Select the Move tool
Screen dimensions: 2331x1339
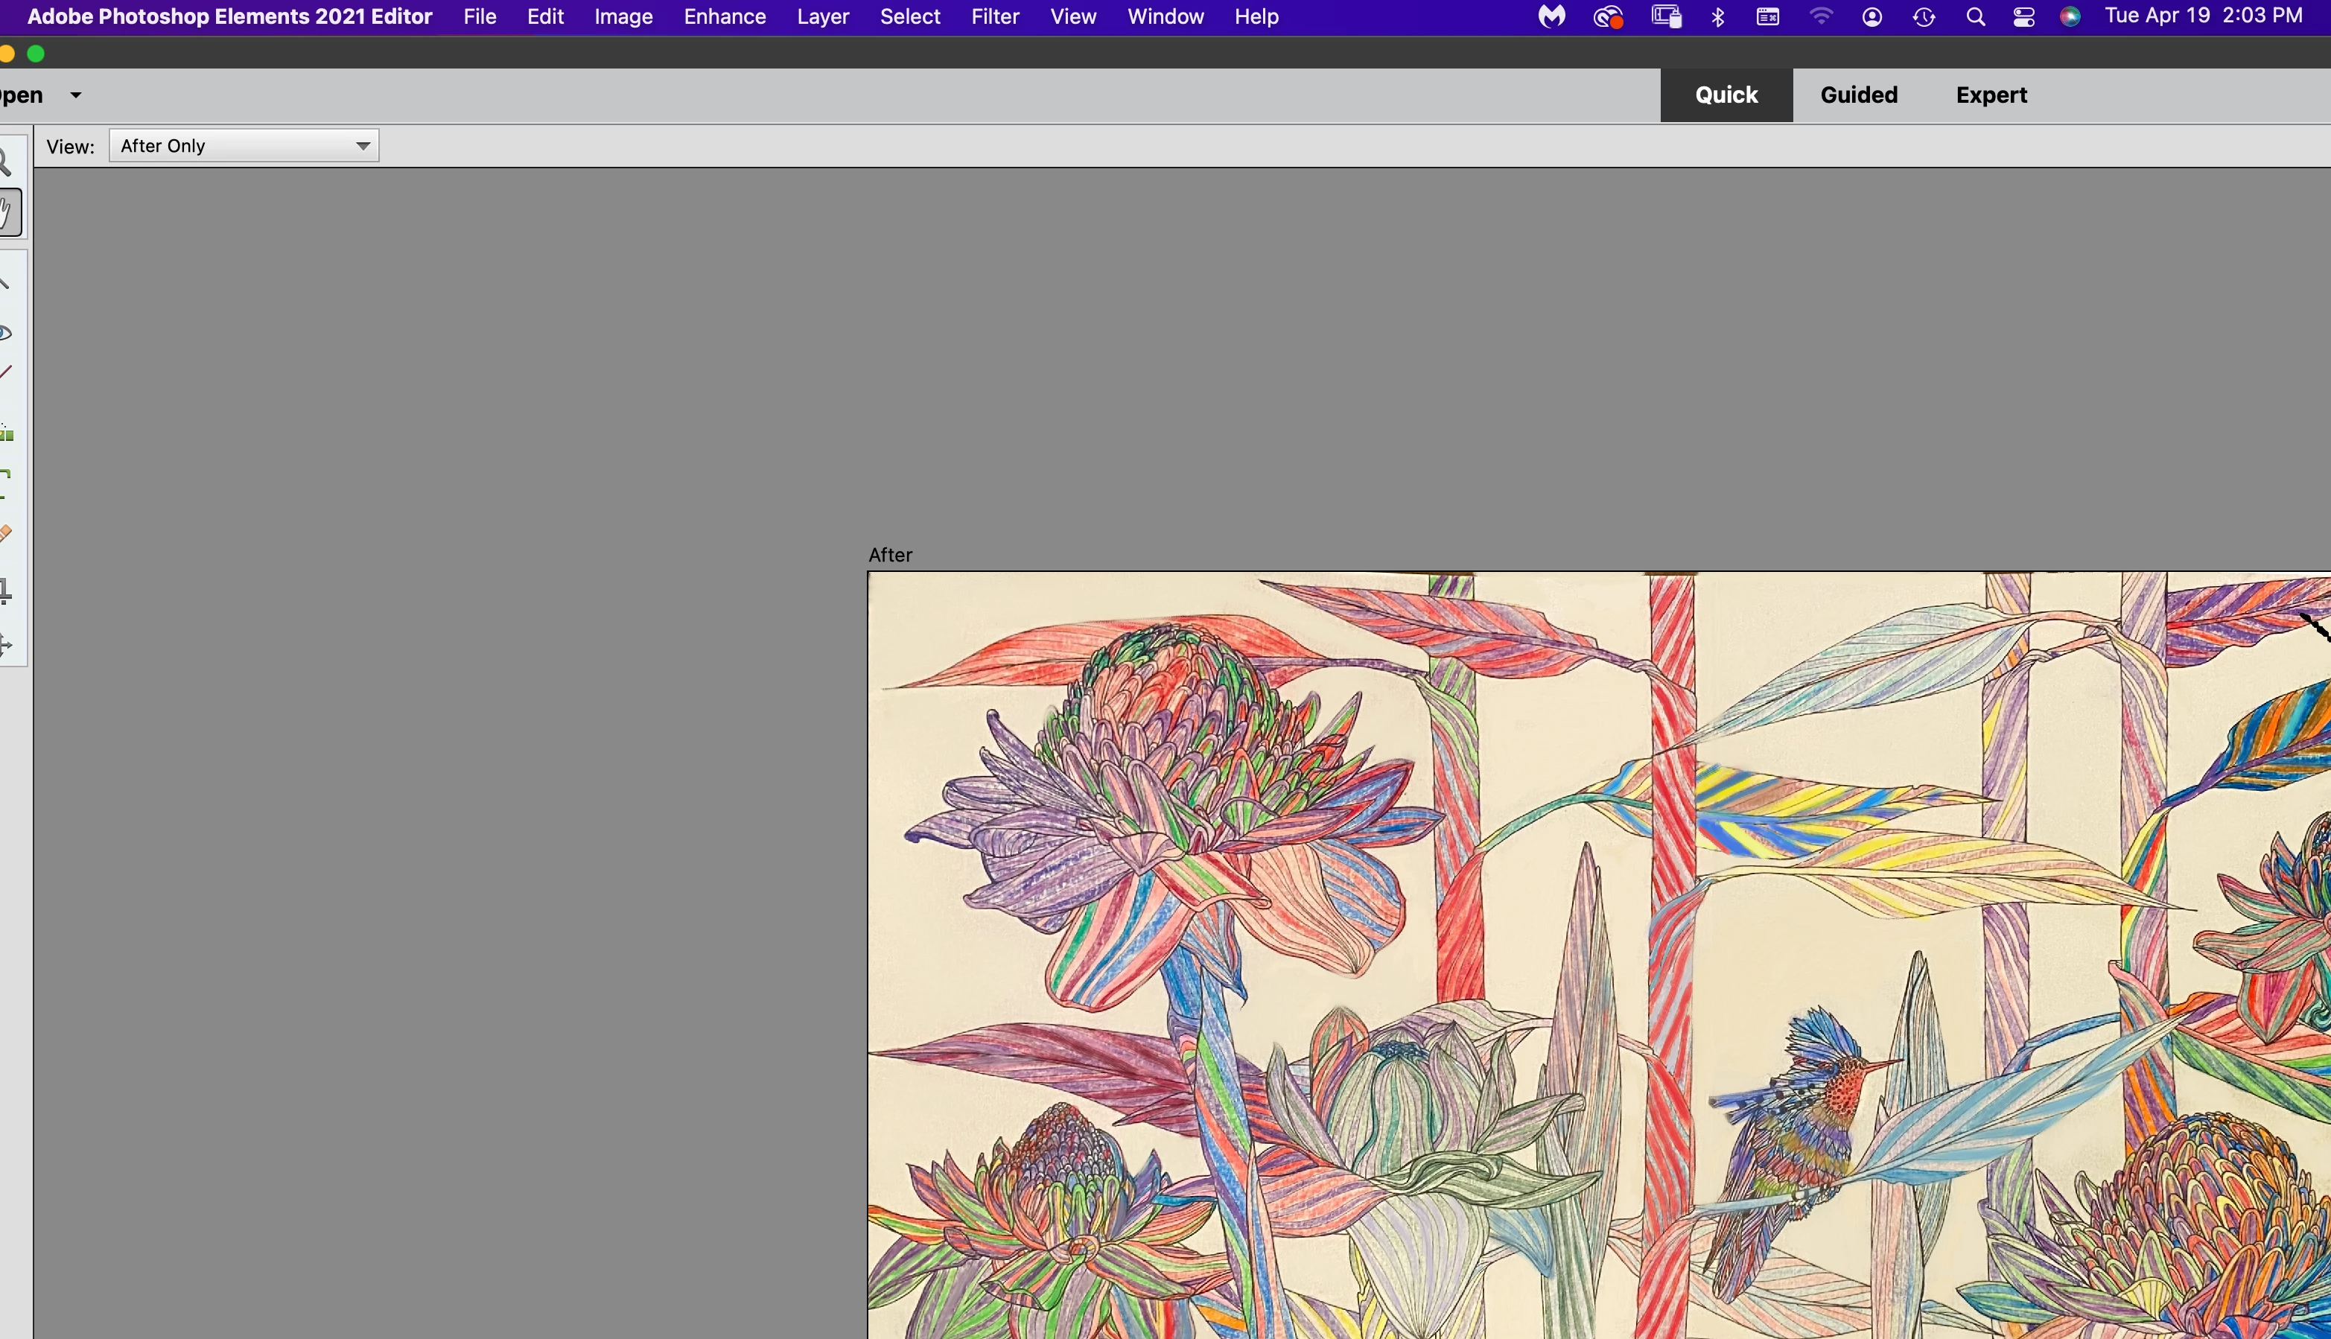(x=5, y=645)
